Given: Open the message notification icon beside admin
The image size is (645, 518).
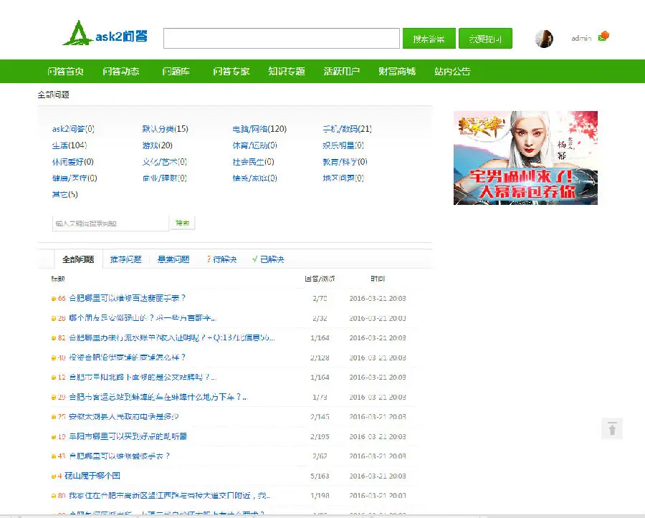Looking at the screenshot, I should 603,36.
